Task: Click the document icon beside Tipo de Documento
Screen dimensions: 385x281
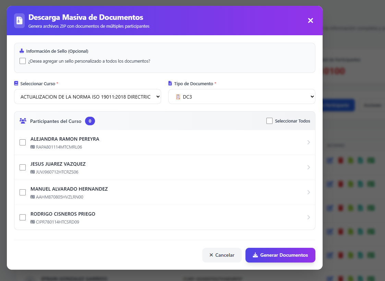Action: click(170, 84)
